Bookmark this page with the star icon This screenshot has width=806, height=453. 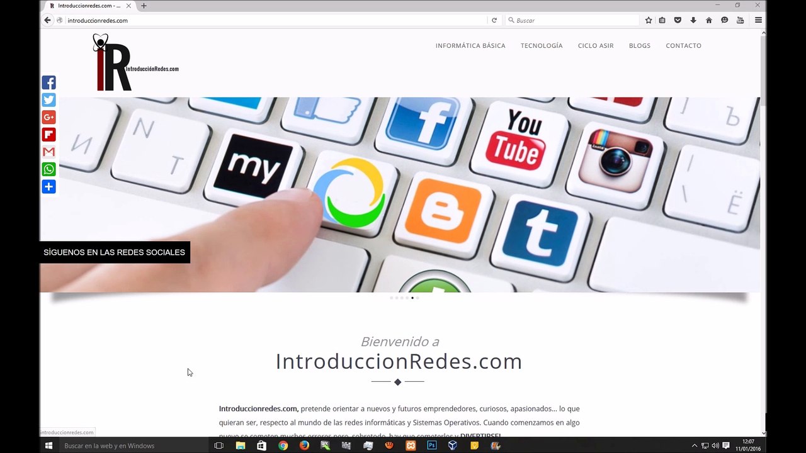[x=649, y=20]
